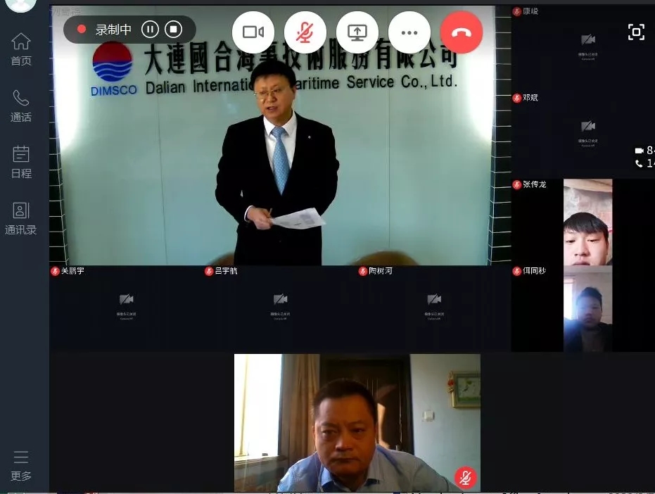Select the 关鹏宇 participant tile
This screenshot has width=655, height=494.
click(x=126, y=309)
